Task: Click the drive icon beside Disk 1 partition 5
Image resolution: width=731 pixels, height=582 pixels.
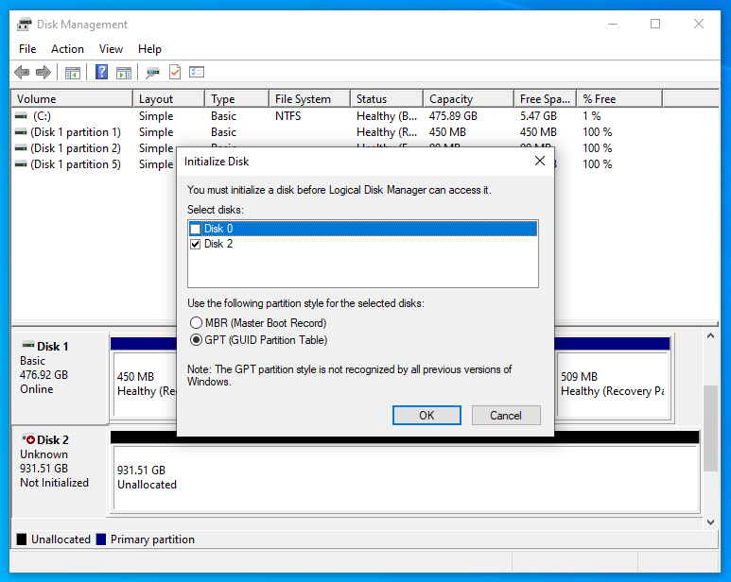Action: (x=21, y=163)
